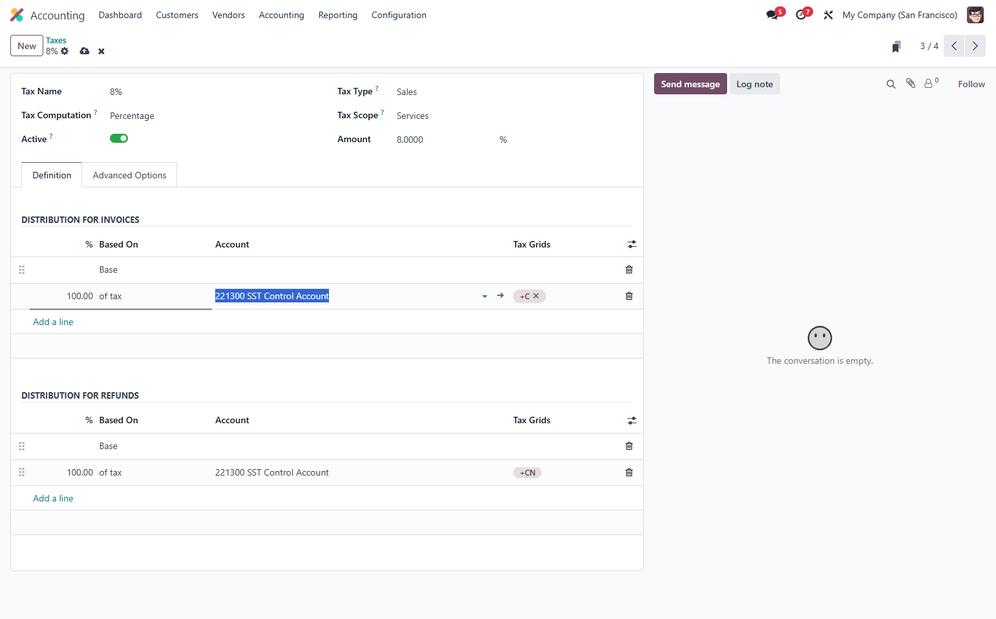Click Follow in the chatter

click(x=971, y=84)
